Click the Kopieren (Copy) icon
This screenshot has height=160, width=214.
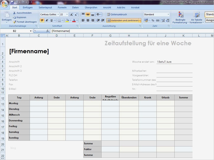click(x=14, y=17)
